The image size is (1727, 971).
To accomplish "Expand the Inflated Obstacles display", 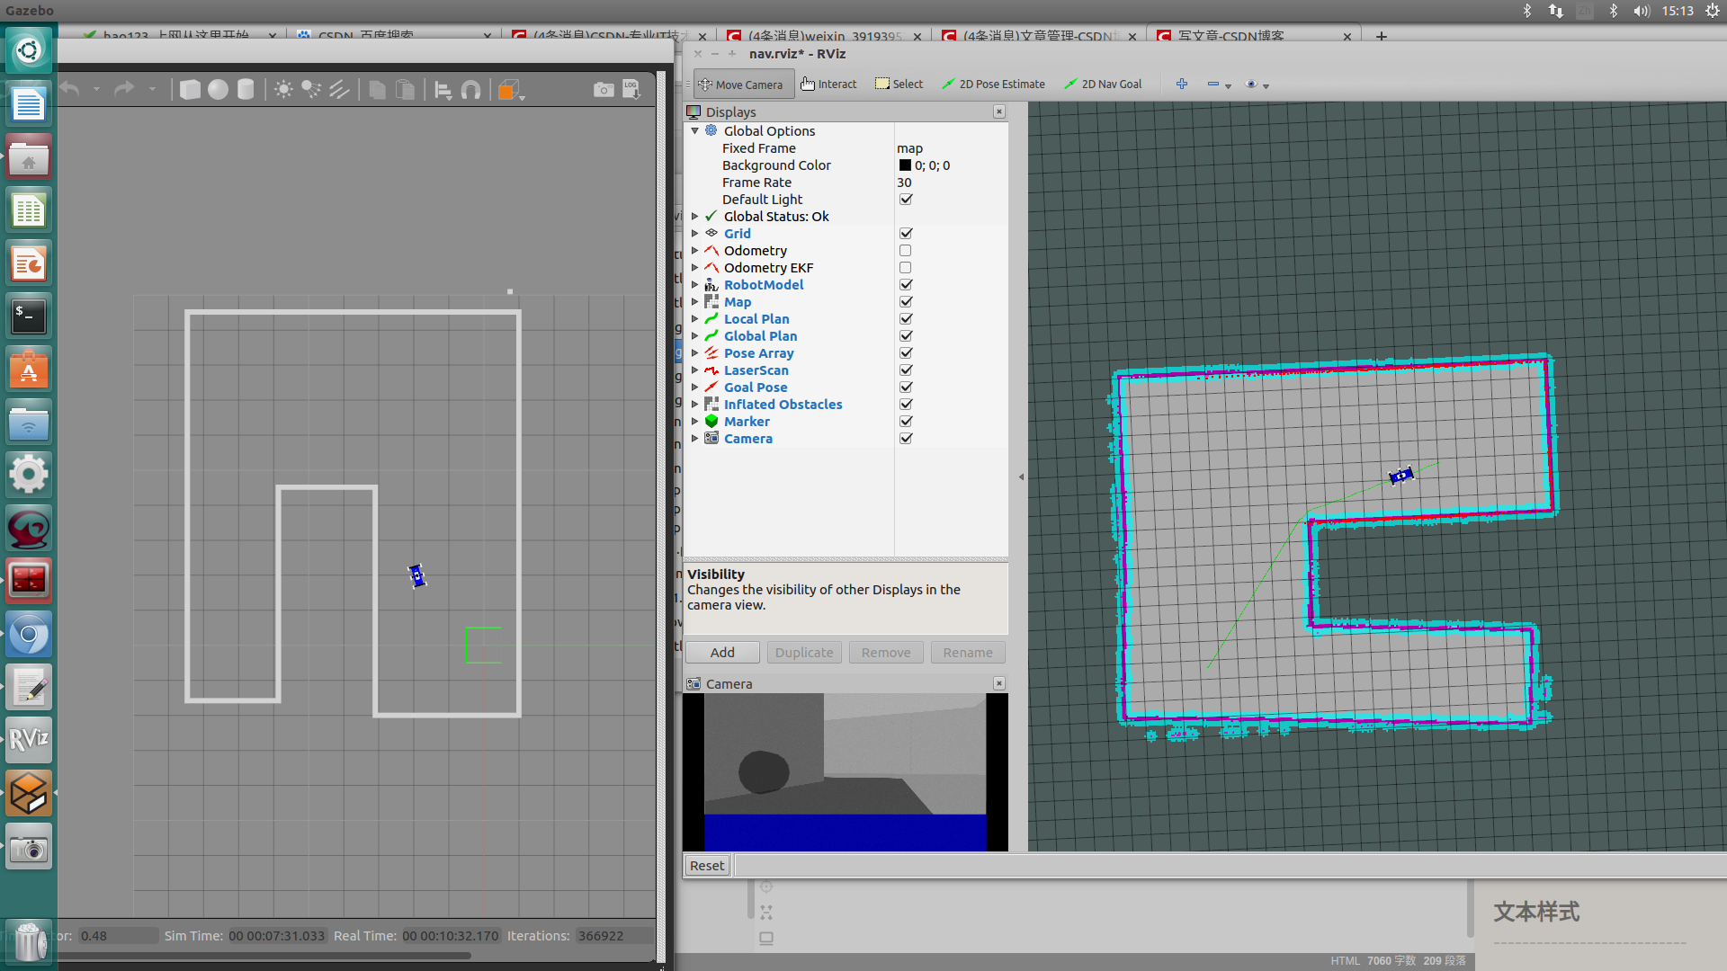I will pos(694,405).
